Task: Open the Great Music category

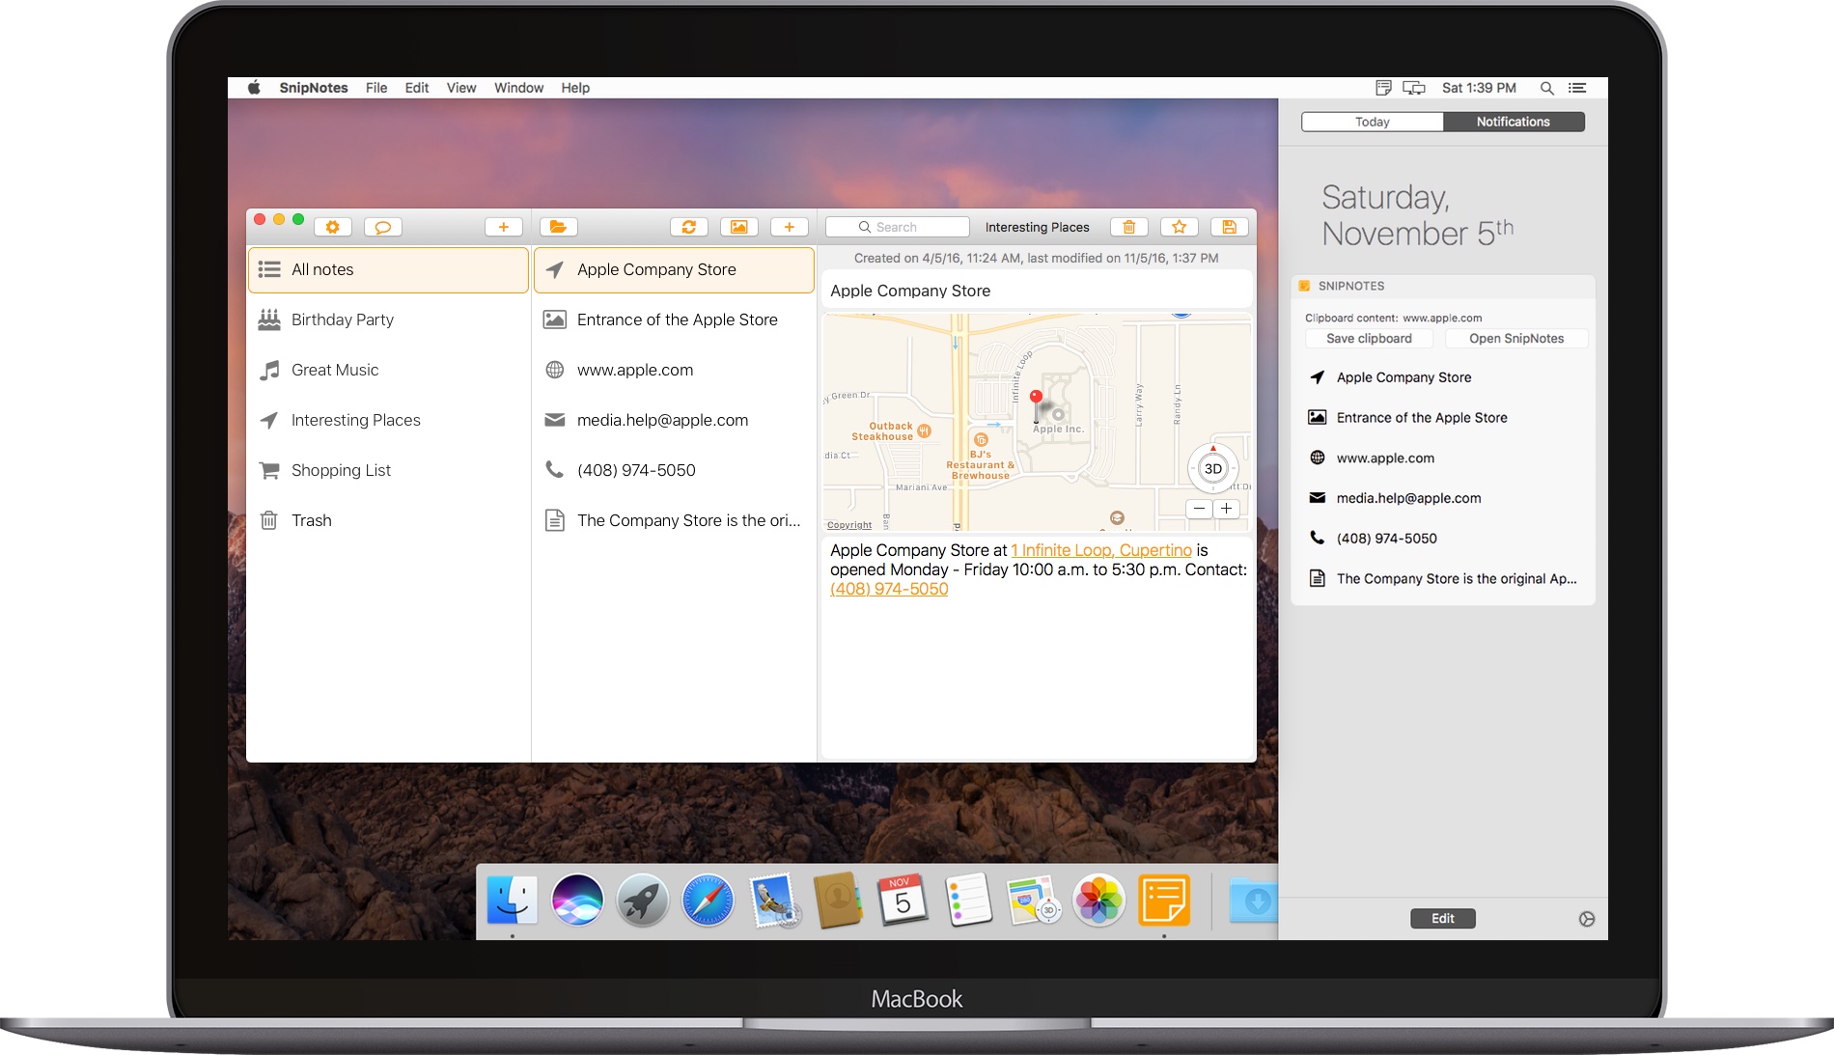Action: [389, 370]
